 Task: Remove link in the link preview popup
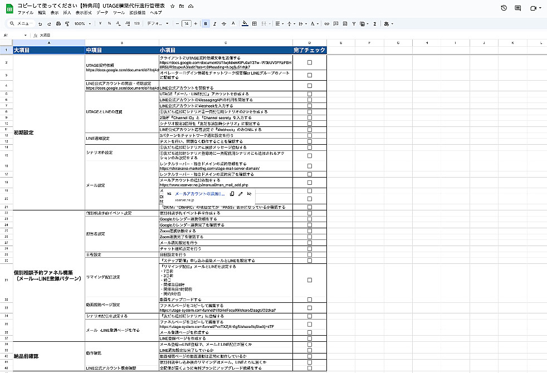pos(249,194)
